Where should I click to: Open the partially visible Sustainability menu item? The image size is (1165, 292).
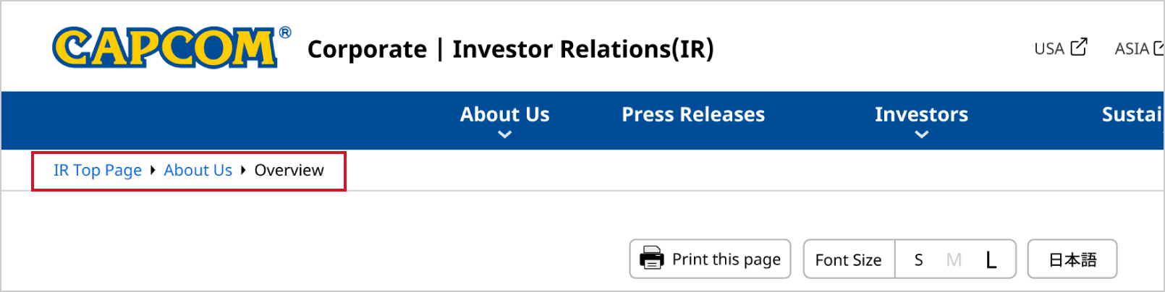1132,114
